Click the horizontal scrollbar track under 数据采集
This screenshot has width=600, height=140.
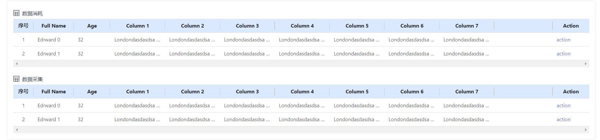(301, 130)
